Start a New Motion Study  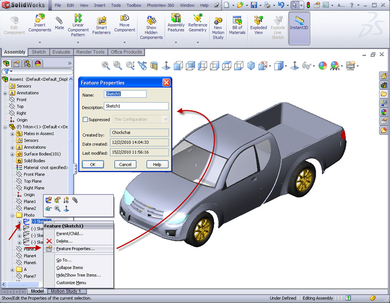click(x=218, y=28)
